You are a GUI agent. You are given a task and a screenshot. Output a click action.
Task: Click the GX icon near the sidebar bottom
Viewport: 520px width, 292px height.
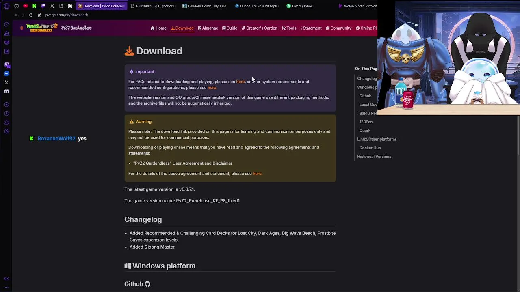coord(6,279)
